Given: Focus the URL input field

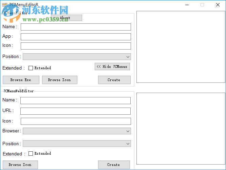Looking at the screenshot, I should click(76, 111).
